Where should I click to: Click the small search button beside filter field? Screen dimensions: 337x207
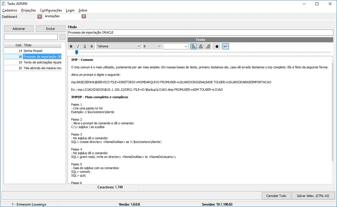(x=62, y=37)
